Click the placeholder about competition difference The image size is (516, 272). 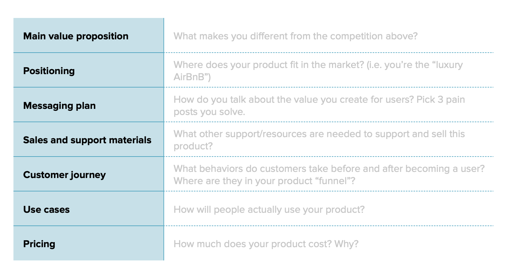(x=295, y=36)
